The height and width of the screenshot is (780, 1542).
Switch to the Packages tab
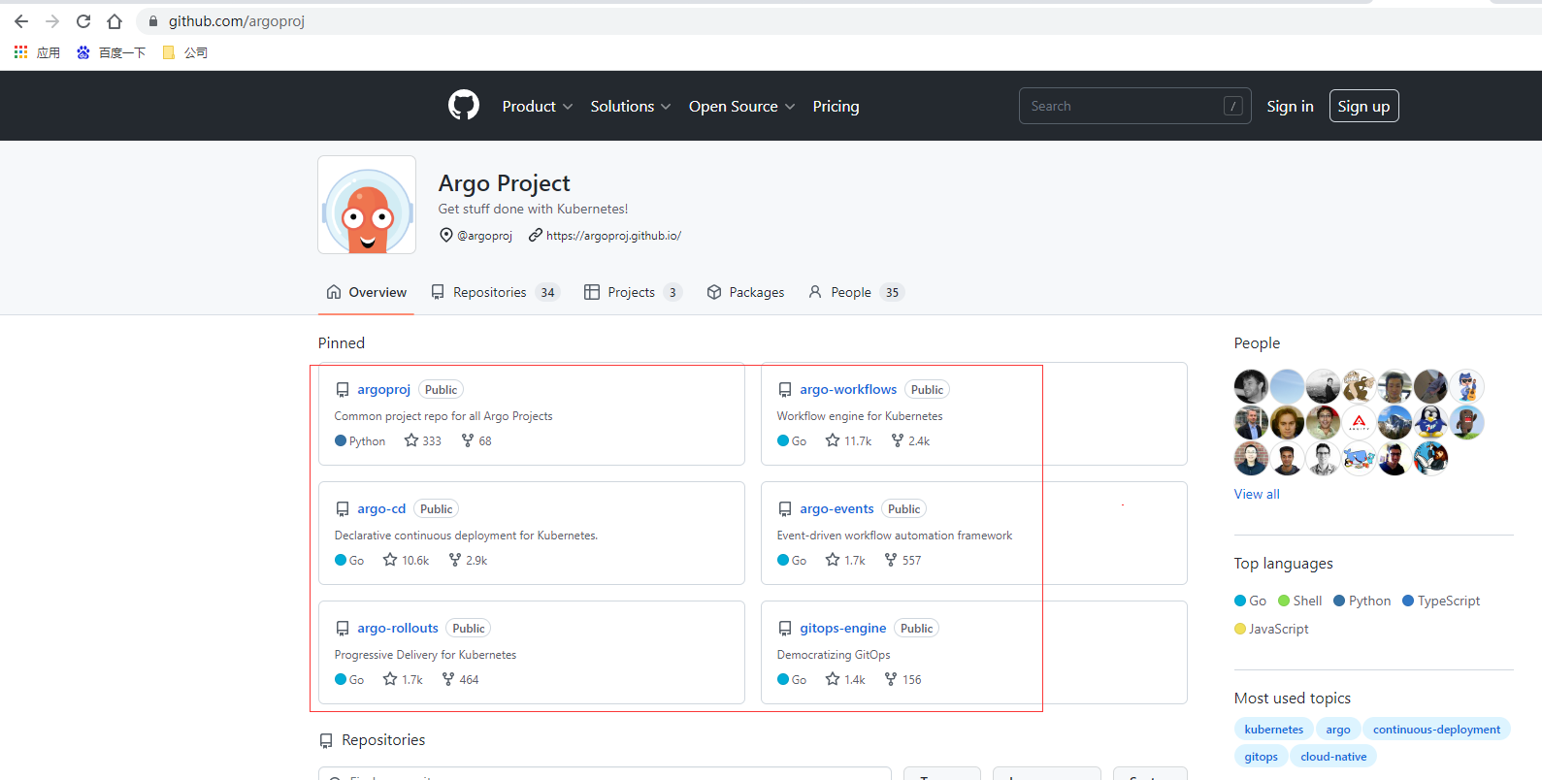click(745, 292)
